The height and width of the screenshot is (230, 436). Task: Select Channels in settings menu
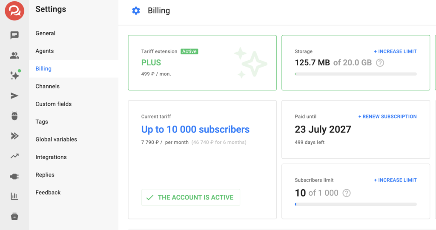click(48, 86)
